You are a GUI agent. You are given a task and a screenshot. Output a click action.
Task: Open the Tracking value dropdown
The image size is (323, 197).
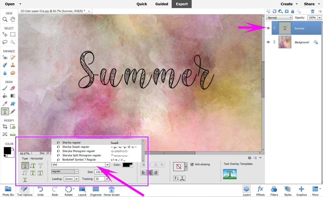[107, 179]
